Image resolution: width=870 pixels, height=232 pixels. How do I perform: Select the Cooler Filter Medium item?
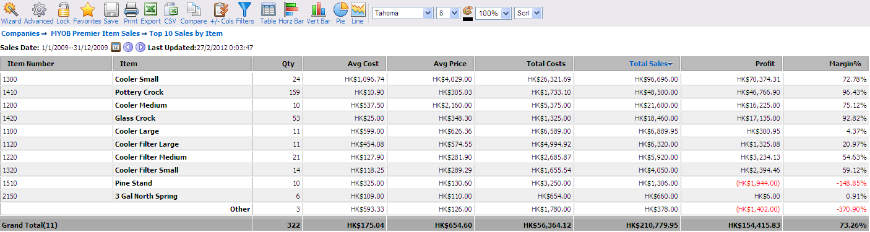151,157
